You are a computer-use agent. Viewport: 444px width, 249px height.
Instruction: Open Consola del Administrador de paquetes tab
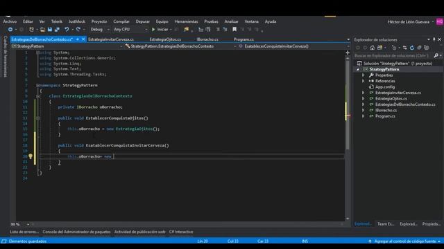click(76, 232)
